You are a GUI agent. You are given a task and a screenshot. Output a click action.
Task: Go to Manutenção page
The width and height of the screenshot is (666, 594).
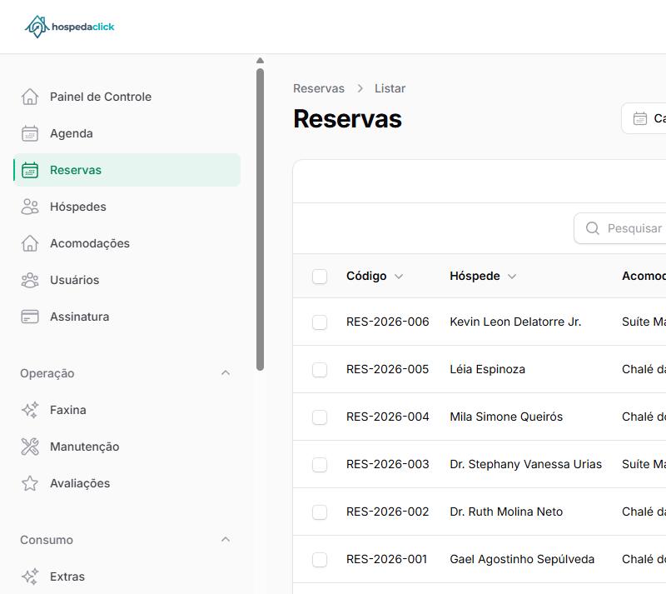pyautogui.click(x=127, y=447)
